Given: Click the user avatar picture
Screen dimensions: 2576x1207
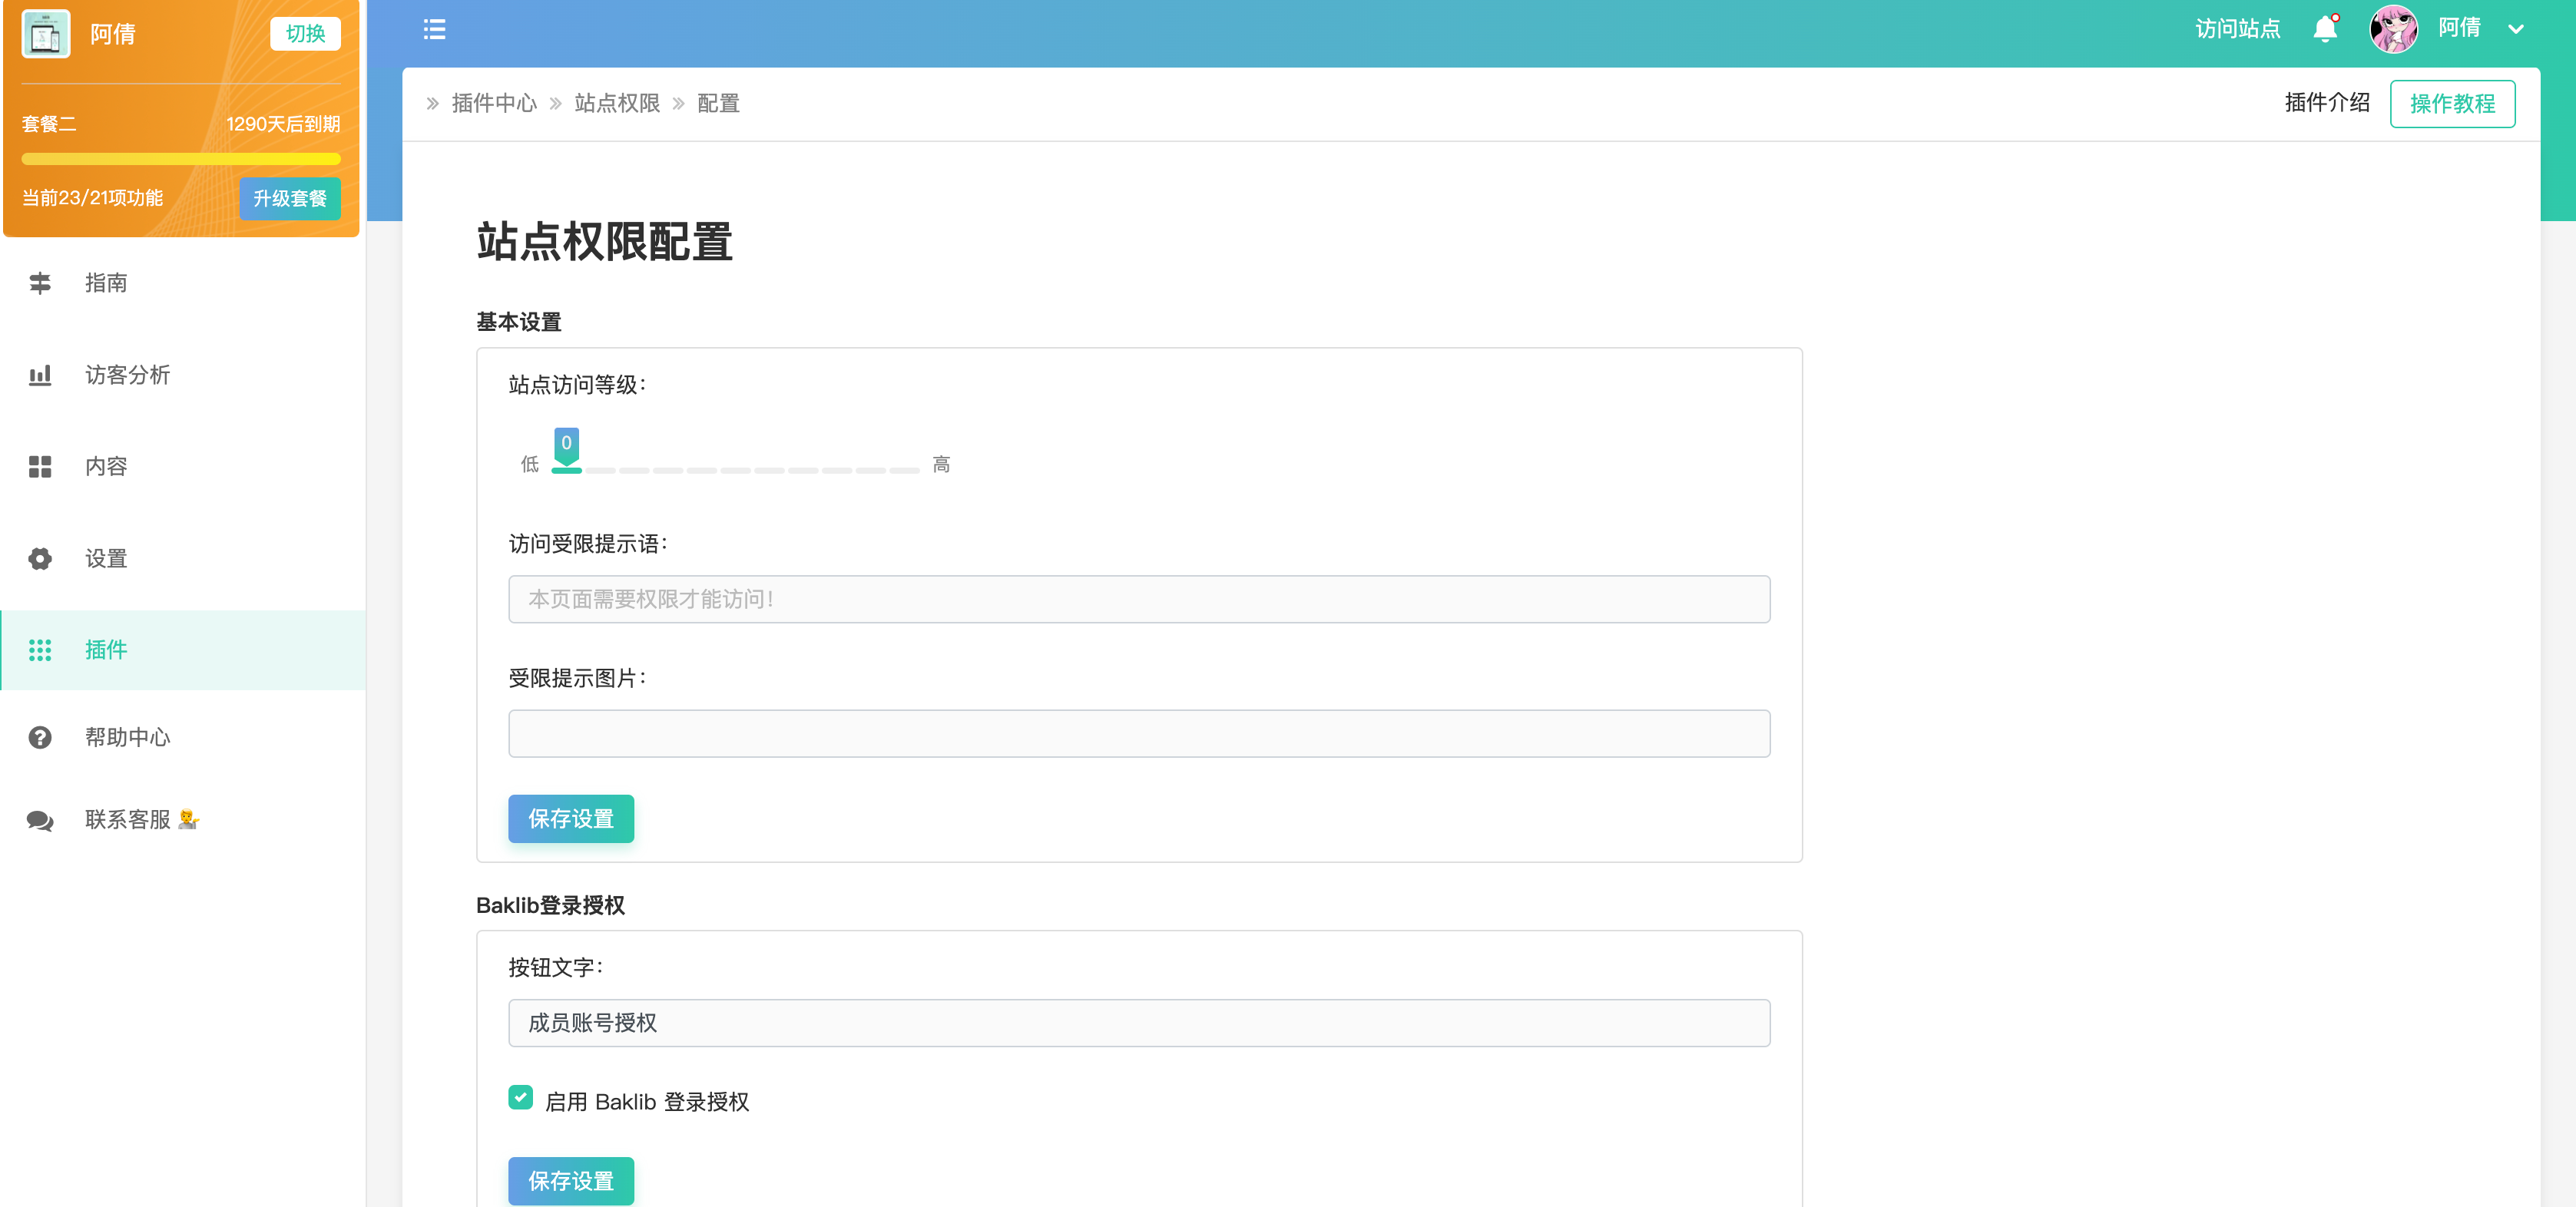Looking at the screenshot, I should 2393,29.
